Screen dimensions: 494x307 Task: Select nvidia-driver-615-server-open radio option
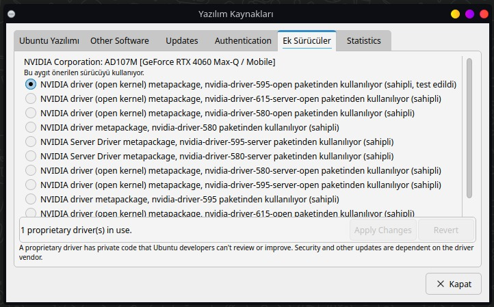click(31, 98)
